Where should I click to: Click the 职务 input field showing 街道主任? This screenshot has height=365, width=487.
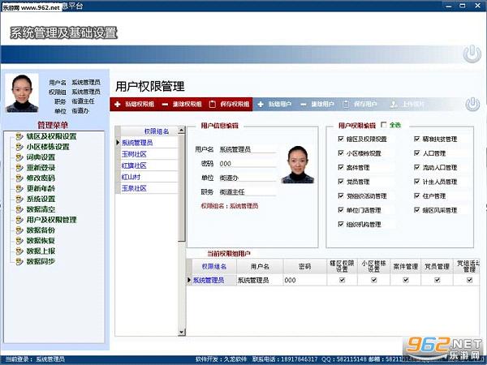(x=248, y=192)
